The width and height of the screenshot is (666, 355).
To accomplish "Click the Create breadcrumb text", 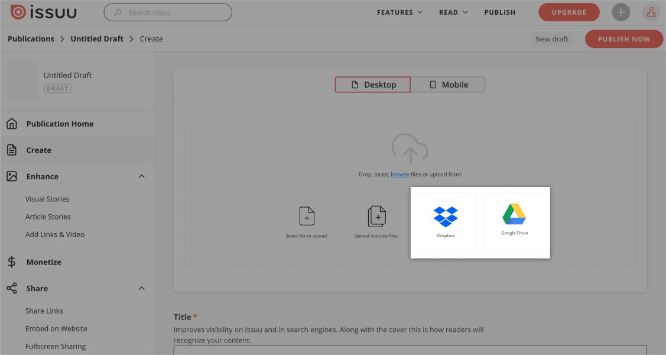I will tap(151, 38).
